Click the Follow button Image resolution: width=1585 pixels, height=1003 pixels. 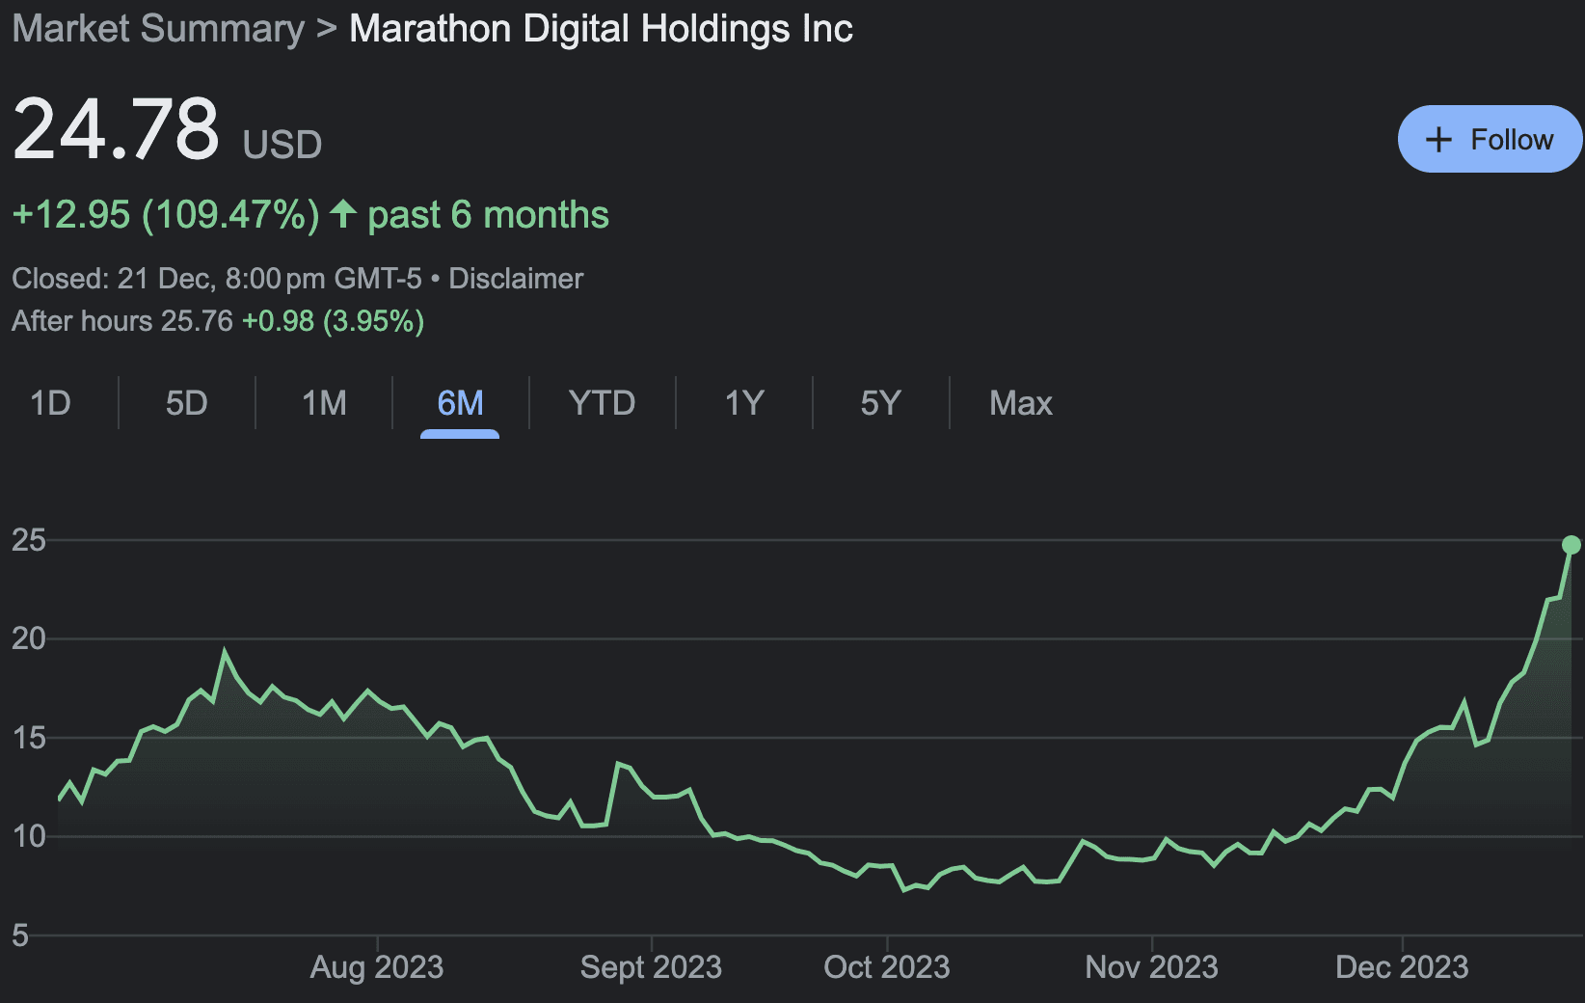(1490, 139)
